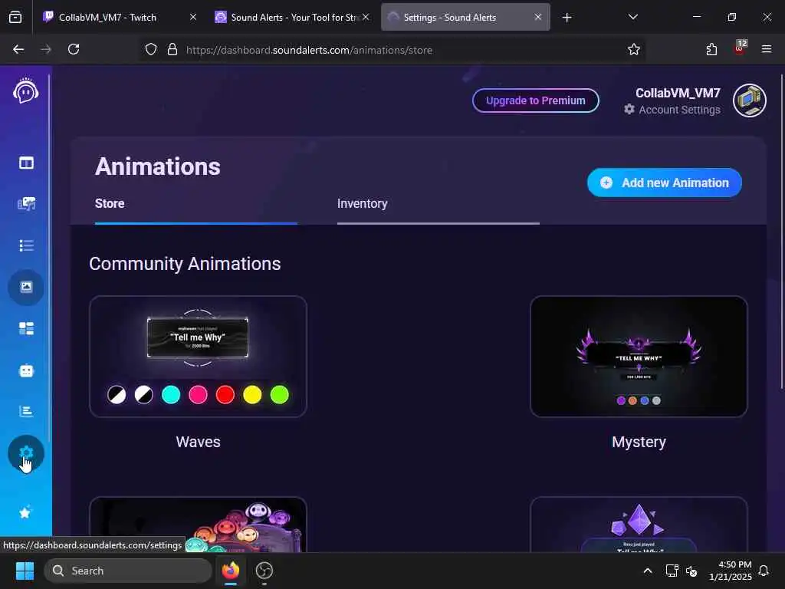Open the smiley faces animation thumbnail
Screen dimensions: 785x589
pos(198,525)
